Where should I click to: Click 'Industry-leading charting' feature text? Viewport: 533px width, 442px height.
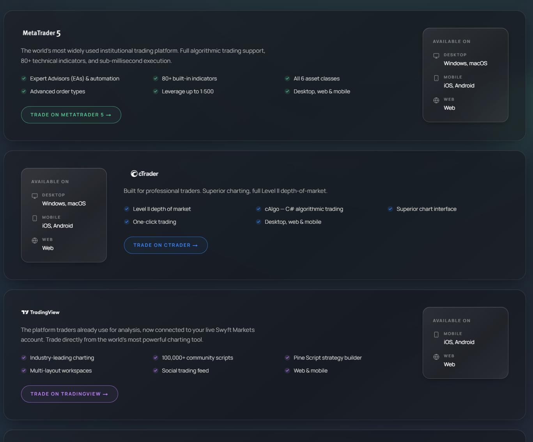tap(62, 358)
